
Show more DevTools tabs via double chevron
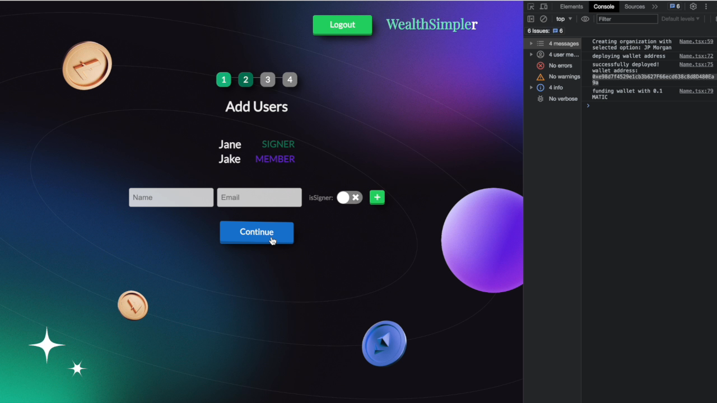(655, 7)
